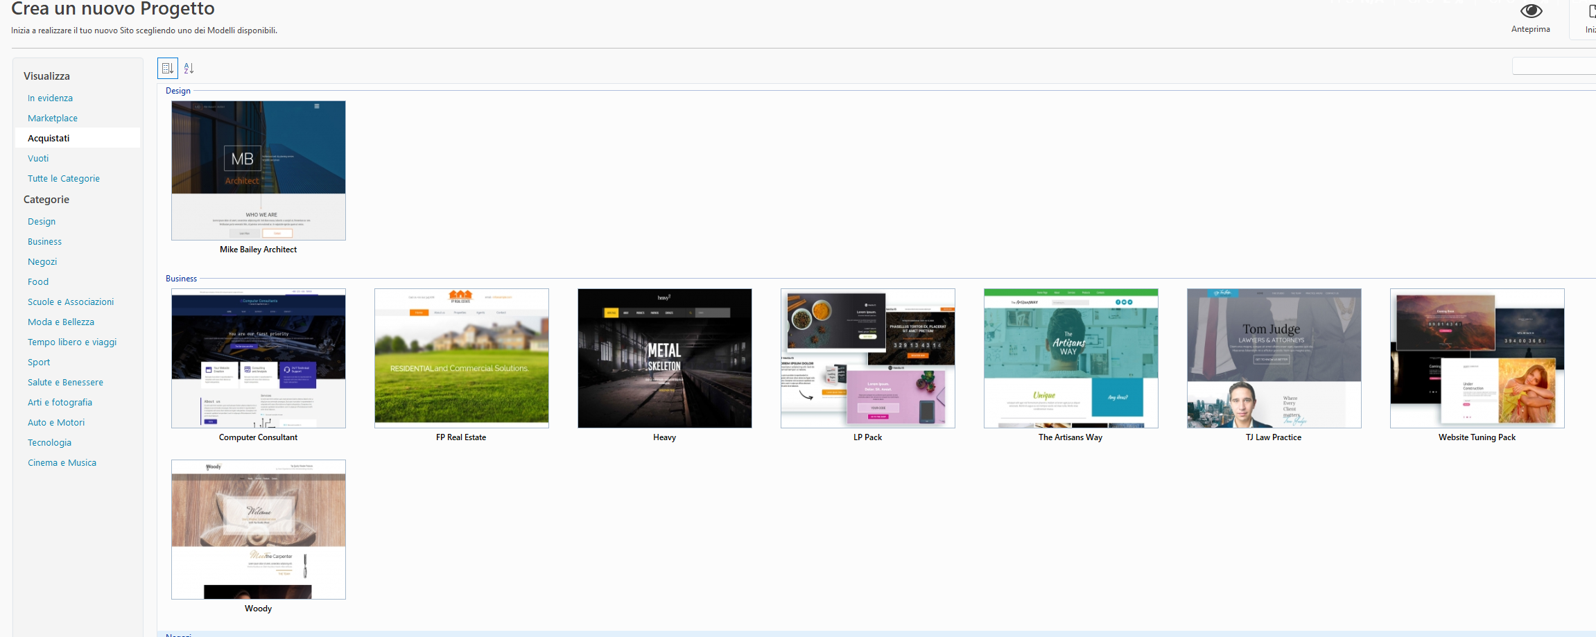Image resolution: width=1596 pixels, height=637 pixels.
Task: Select the LP Pack template
Action: click(x=867, y=358)
